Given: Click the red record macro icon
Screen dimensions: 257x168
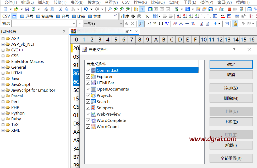Looking at the screenshot, I should coord(229,9).
